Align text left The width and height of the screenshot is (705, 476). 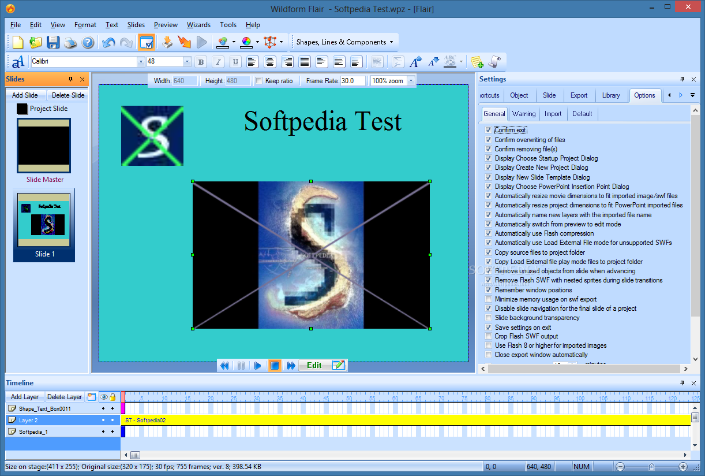point(252,62)
